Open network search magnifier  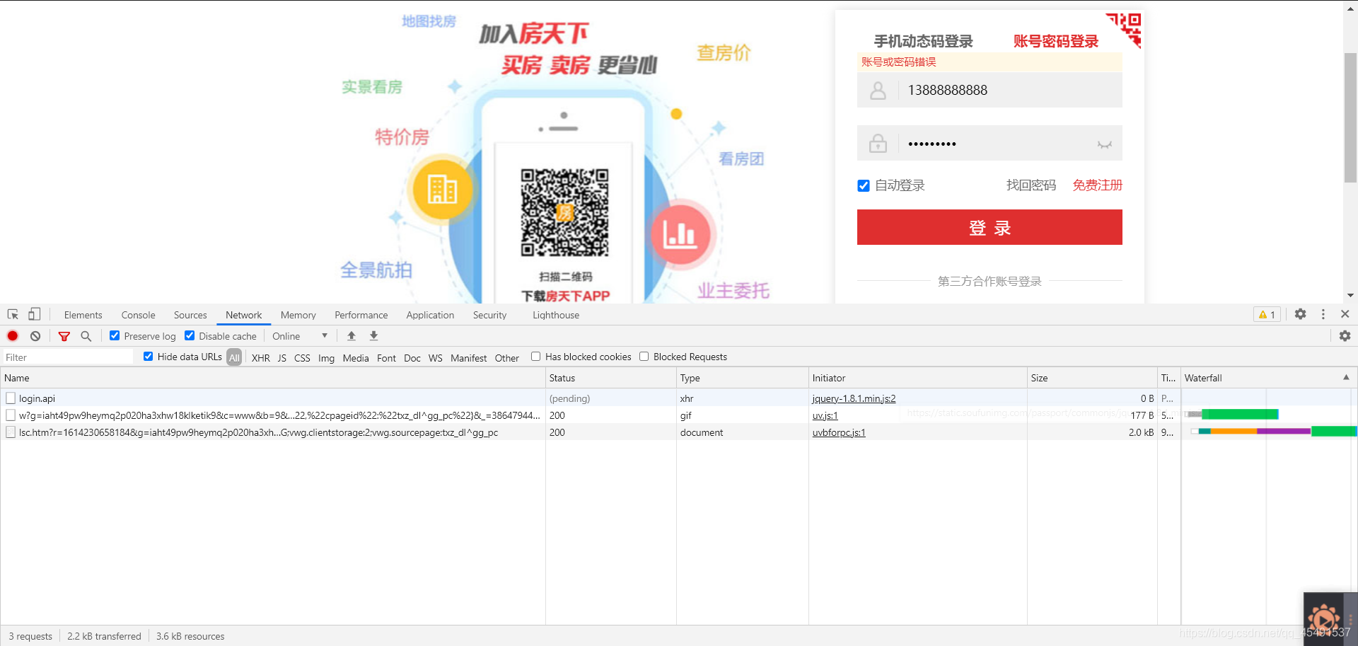pyautogui.click(x=86, y=336)
